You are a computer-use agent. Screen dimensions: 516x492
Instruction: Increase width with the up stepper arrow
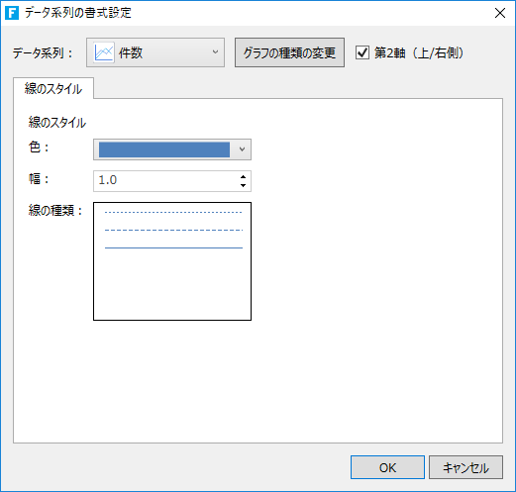(x=243, y=176)
